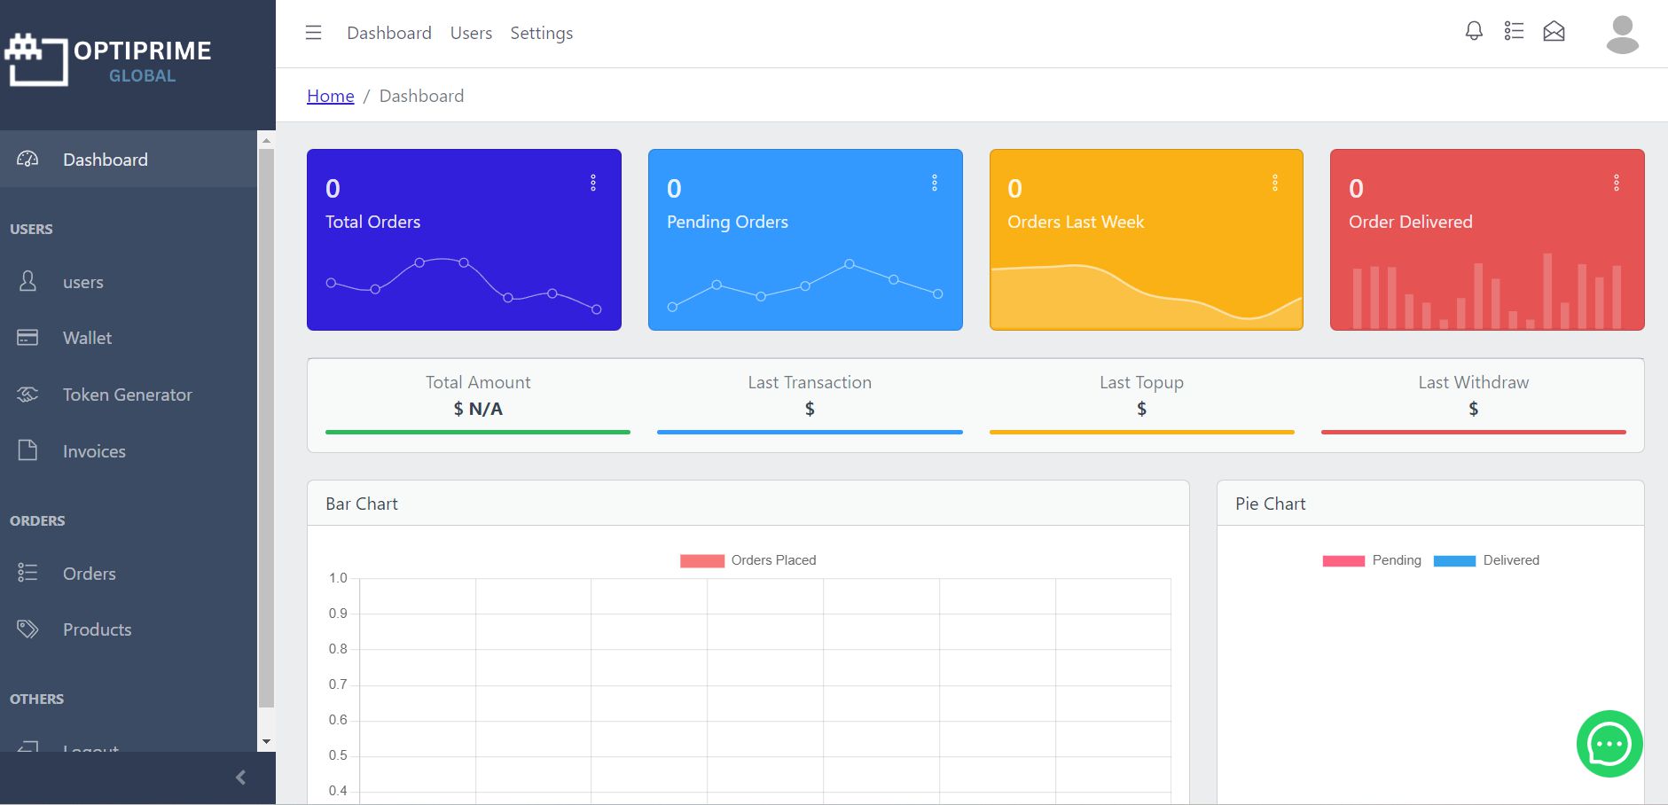
Task: Toggle sidebar with hamburger menu icon
Action: click(x=313, y=33)
